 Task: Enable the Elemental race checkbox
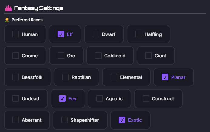pyautogui.click(x=114, y=77)
